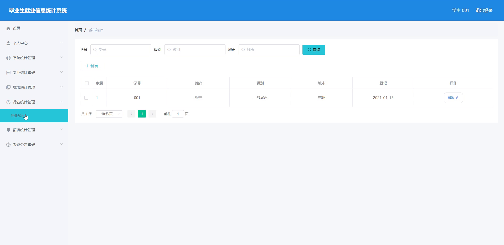Open the 薪资统计管理 menu label
504x245 pixels.
coord(24,130)
